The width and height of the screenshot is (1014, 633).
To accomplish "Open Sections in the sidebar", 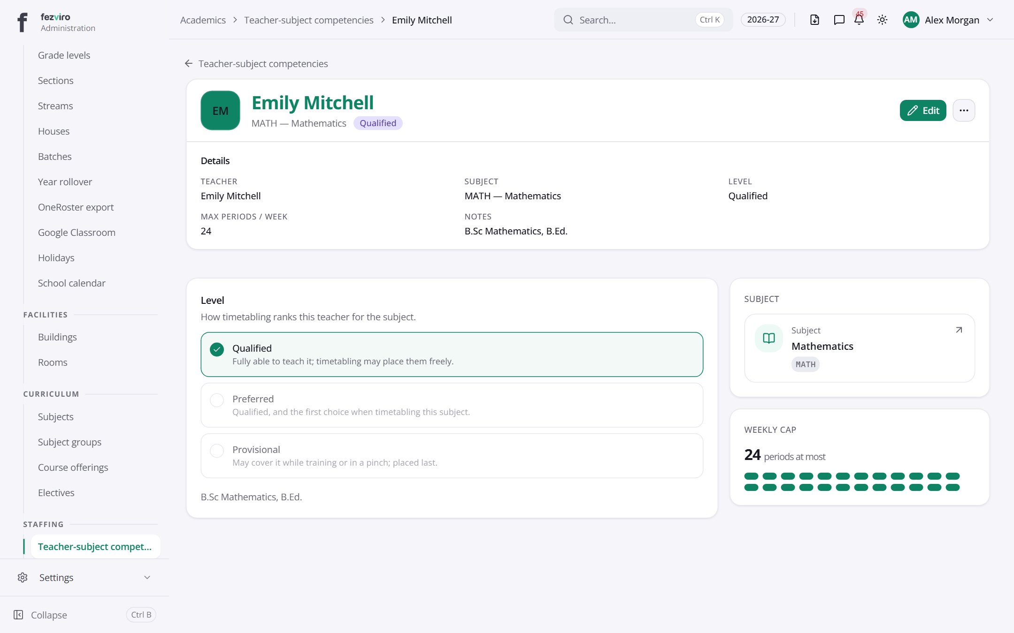I will pyautogui.click(x=55, y=81).
